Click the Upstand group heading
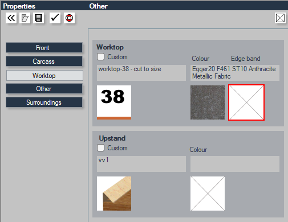Screen dimensions: 288x222 click(x=112, y=138)
